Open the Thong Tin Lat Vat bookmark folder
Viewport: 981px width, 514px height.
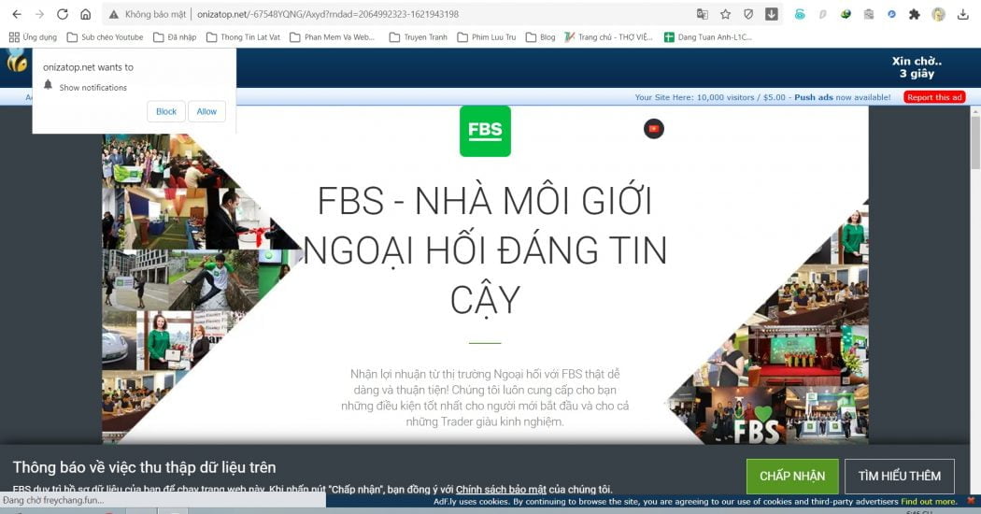point(243,37)
